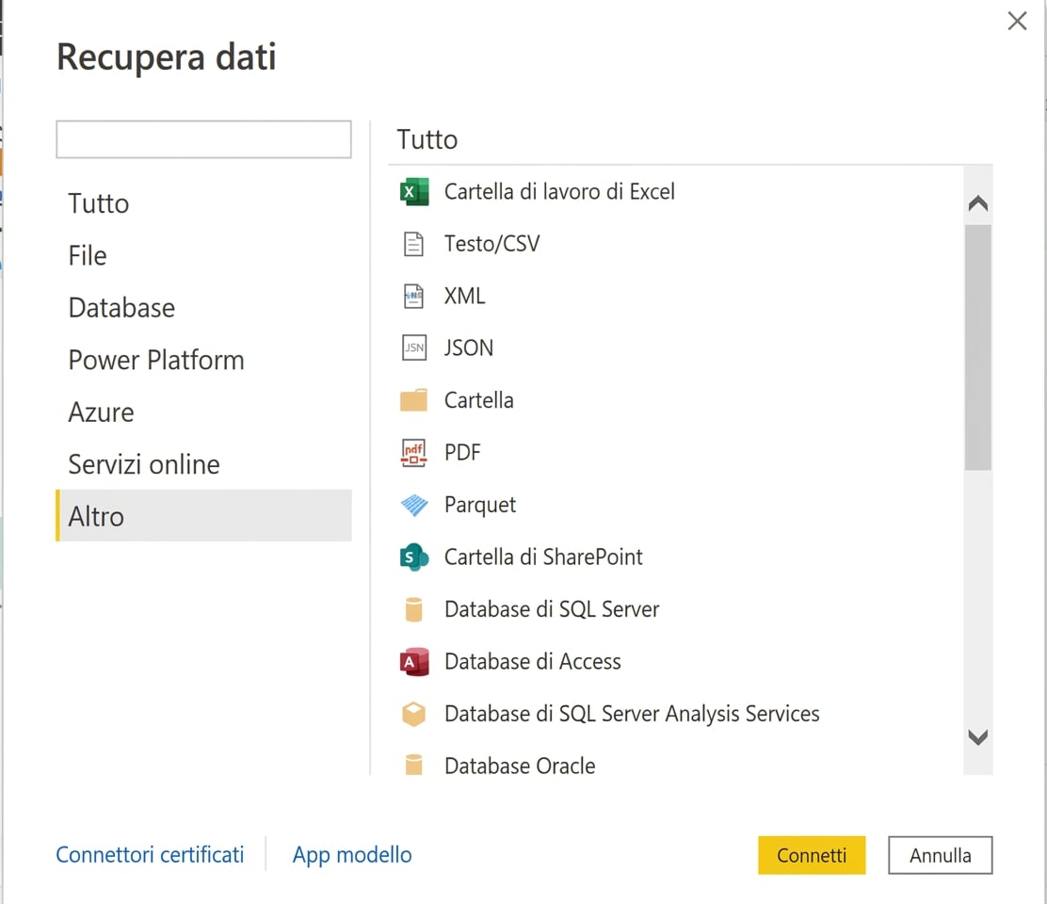1047x904 pixels.
Task: Click the scroll up arrow
Action: coord(978,203)
